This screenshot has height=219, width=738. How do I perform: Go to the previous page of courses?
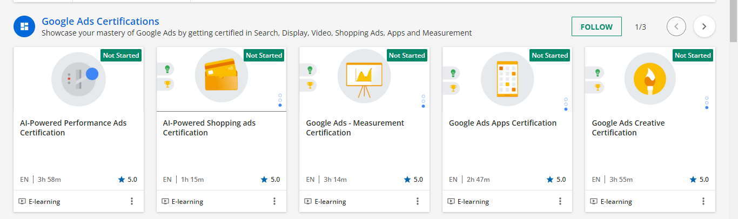coord(676,26)
